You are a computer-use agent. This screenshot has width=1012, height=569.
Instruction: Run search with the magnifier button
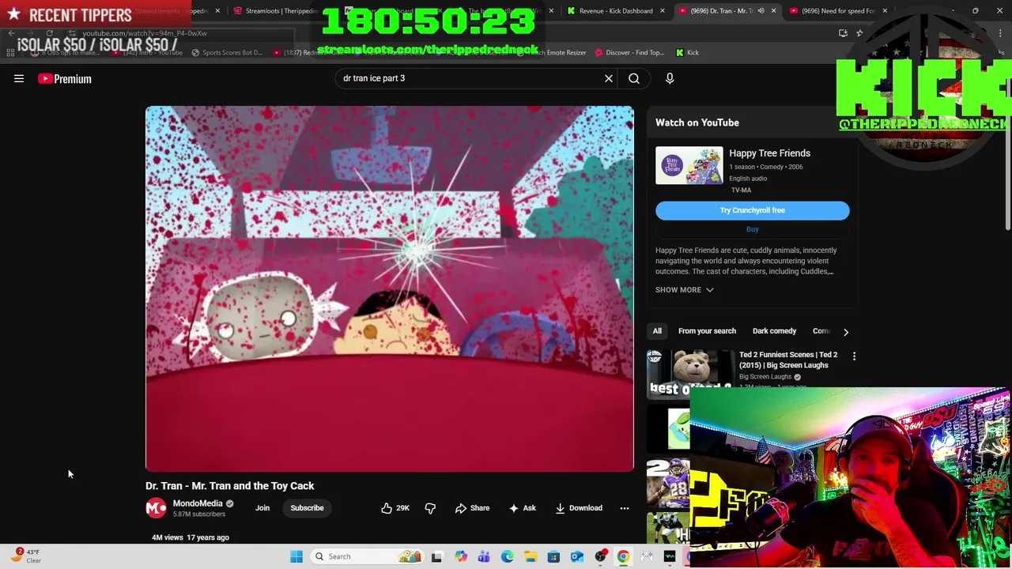tap(634, 78)
